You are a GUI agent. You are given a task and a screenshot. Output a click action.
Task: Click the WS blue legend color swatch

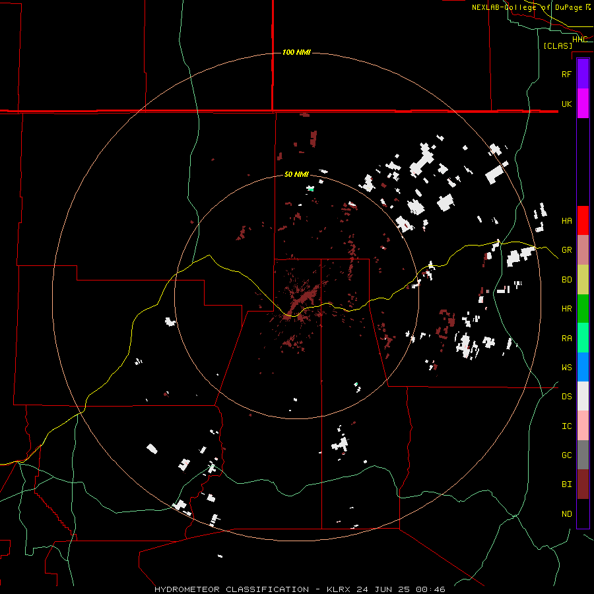pyautogui.click(x=583, y=367)
